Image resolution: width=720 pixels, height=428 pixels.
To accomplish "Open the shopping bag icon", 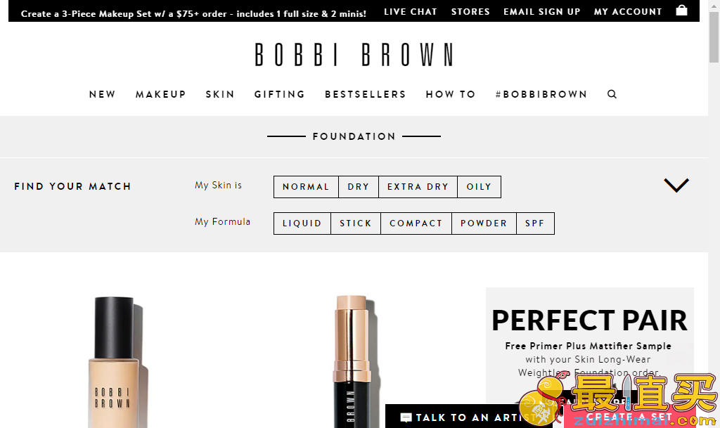I will [681, 11].
